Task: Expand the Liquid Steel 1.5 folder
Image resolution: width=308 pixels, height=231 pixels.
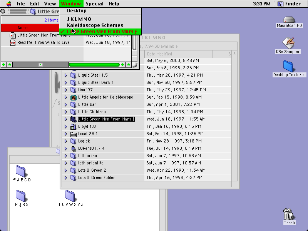Action: pos(66,75)
